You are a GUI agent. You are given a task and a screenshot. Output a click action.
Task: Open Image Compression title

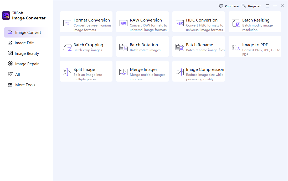[x=205, y=70]
